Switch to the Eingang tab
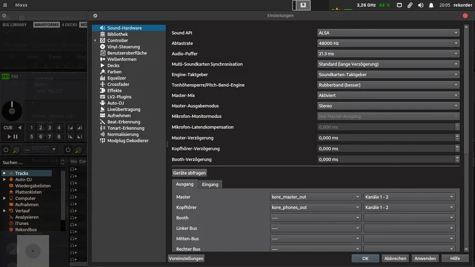Viewport: 475px width, 267px height. click(x=210, y=184)
